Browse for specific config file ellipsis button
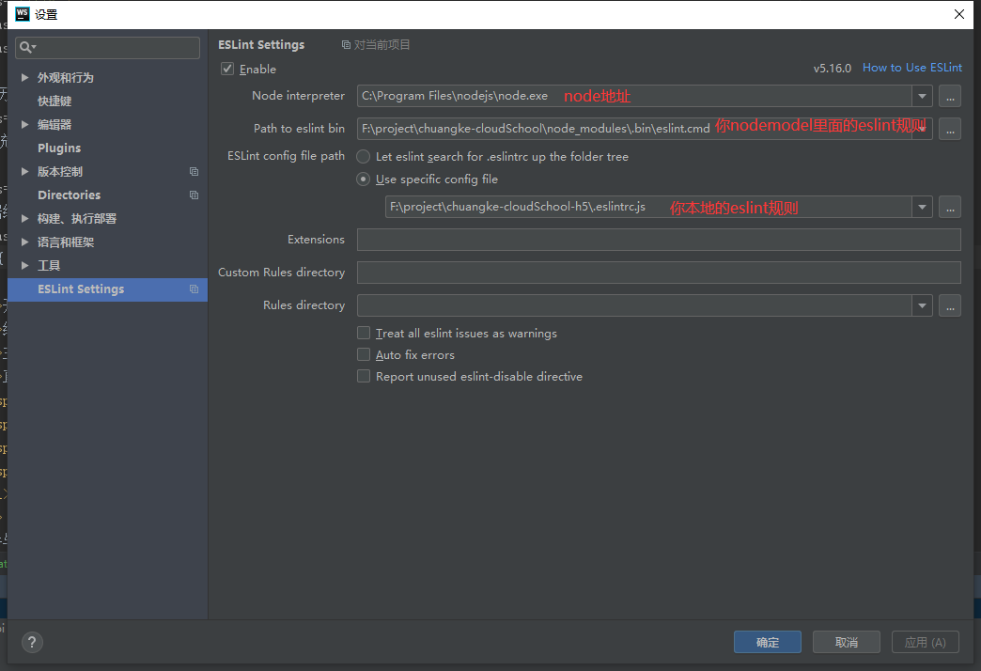981x671 pixels. click(x=950, y=207)
